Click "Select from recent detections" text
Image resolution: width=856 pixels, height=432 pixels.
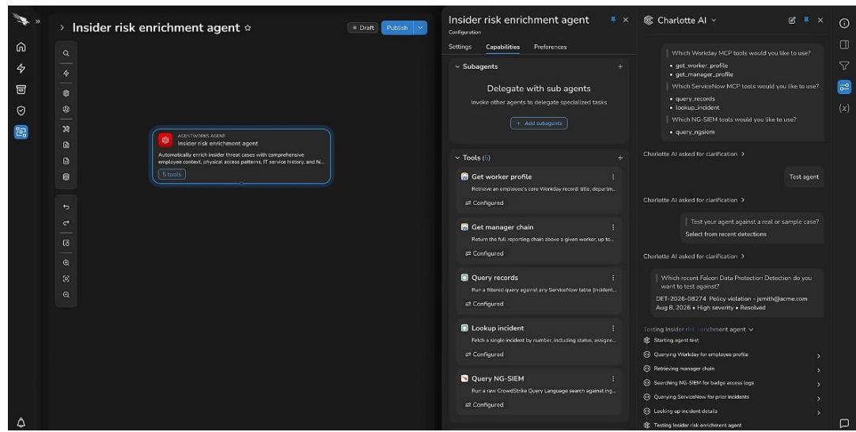(725, 234)
